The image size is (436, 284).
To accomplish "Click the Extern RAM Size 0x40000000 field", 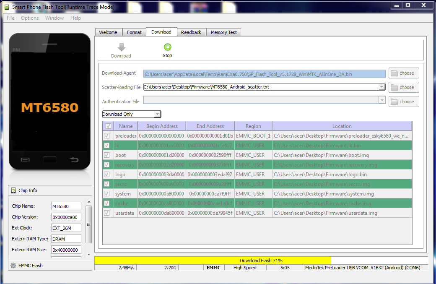I will click(66, 250).
